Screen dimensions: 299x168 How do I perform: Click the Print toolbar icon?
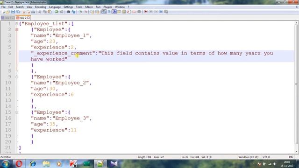[x=33, y=12]
